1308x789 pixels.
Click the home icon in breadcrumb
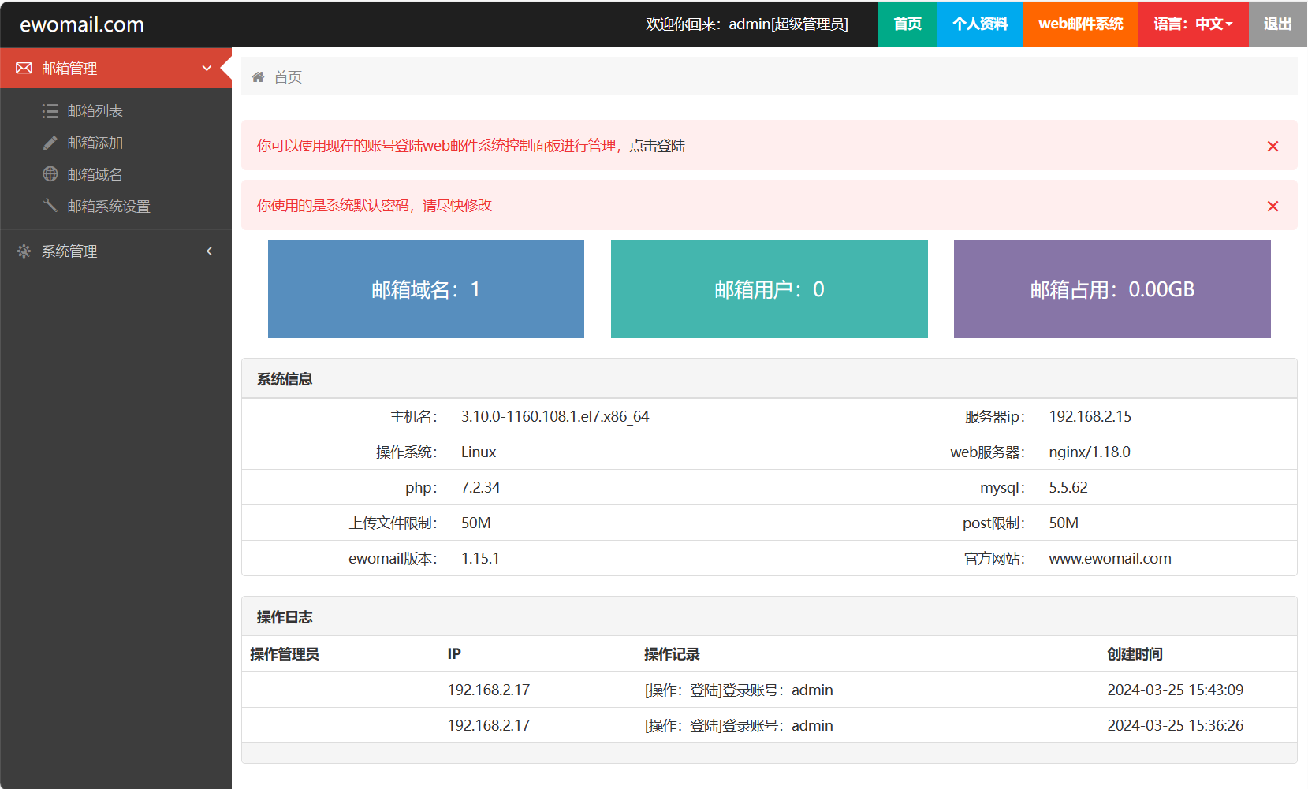258,77
